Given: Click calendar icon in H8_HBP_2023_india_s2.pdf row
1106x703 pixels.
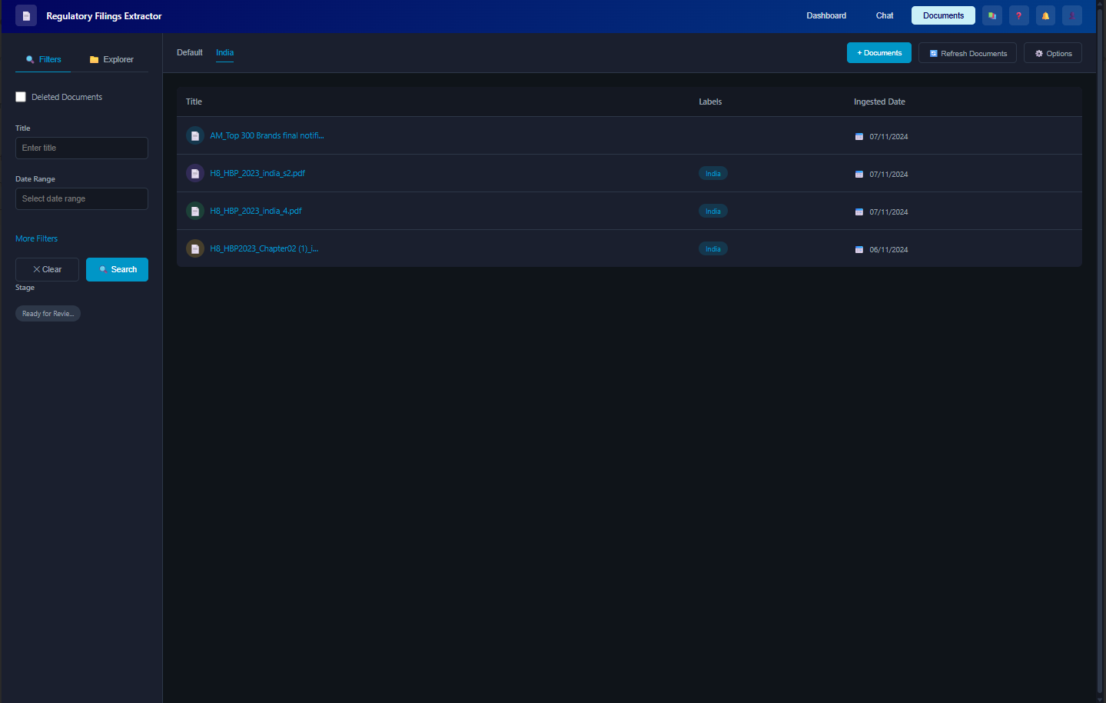Looking at the screenshot, I should coord(859,175).
